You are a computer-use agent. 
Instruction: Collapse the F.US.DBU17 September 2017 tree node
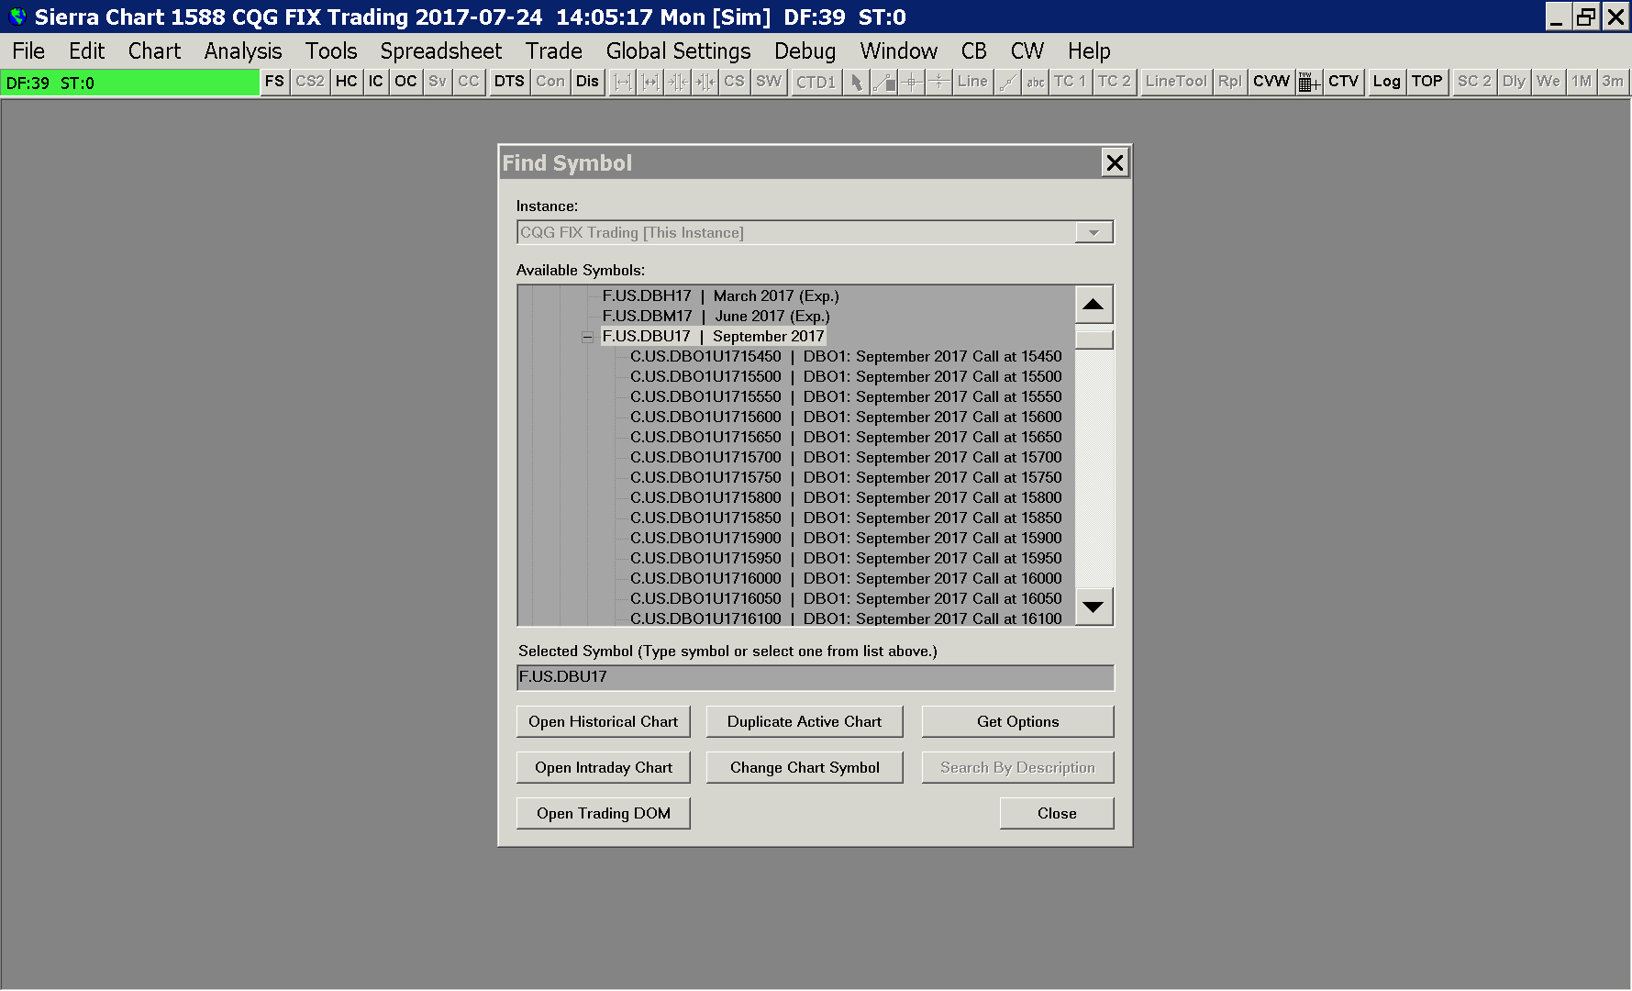pos(587,337)
